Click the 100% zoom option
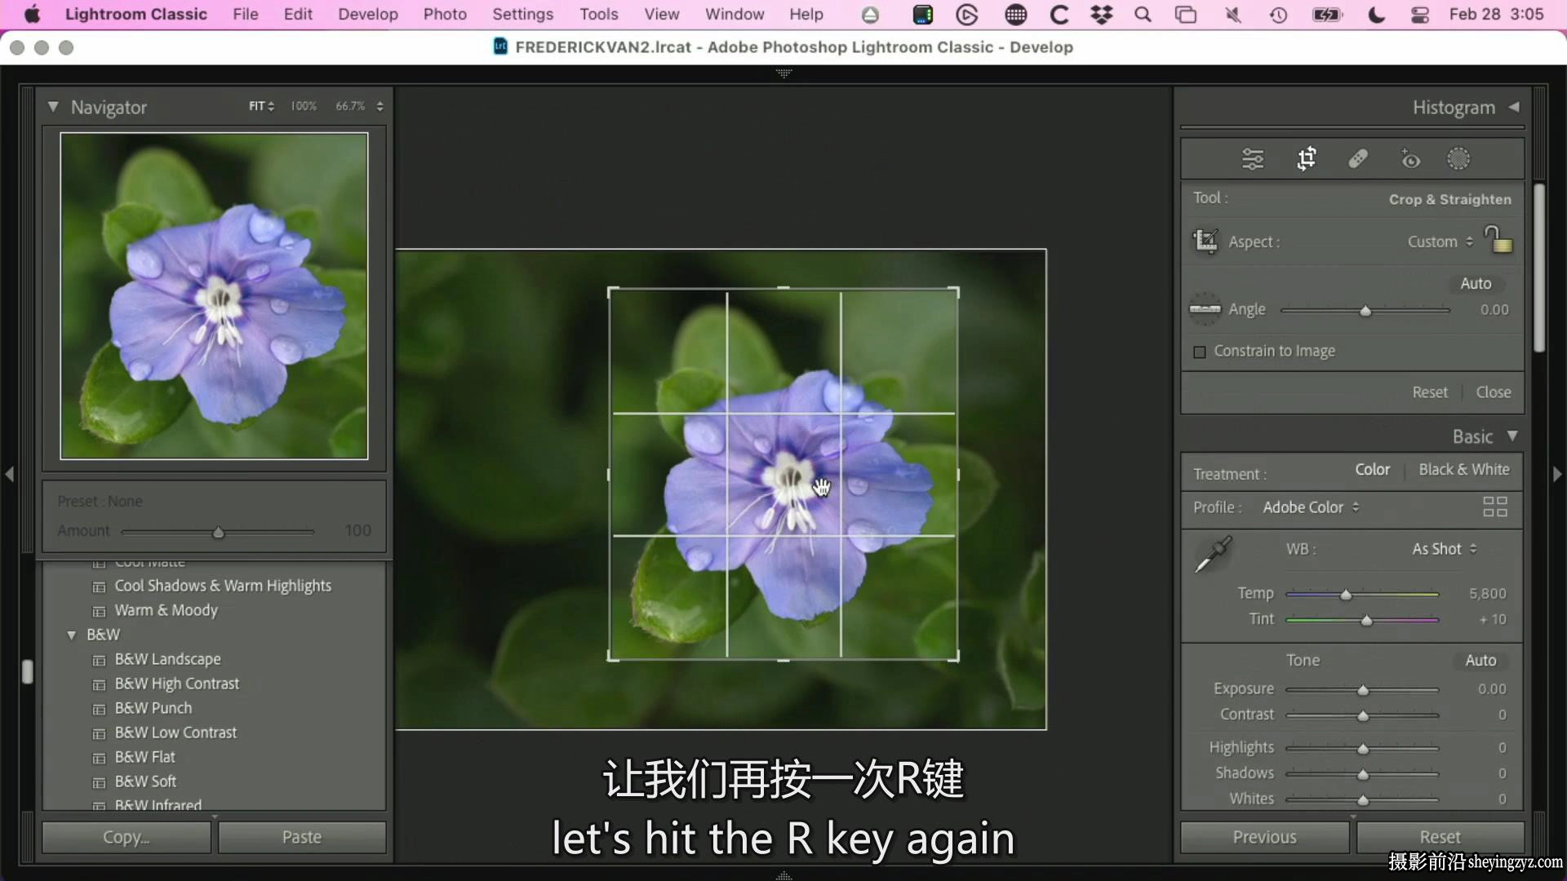 click(x=304, y=106)
